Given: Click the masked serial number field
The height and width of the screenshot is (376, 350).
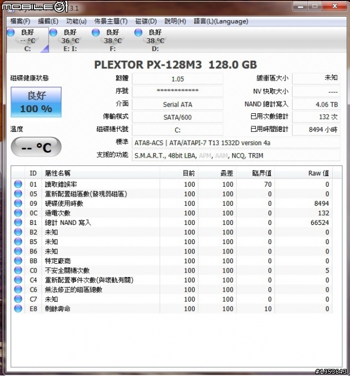Looking at the screenshot, I should point(178,91).
